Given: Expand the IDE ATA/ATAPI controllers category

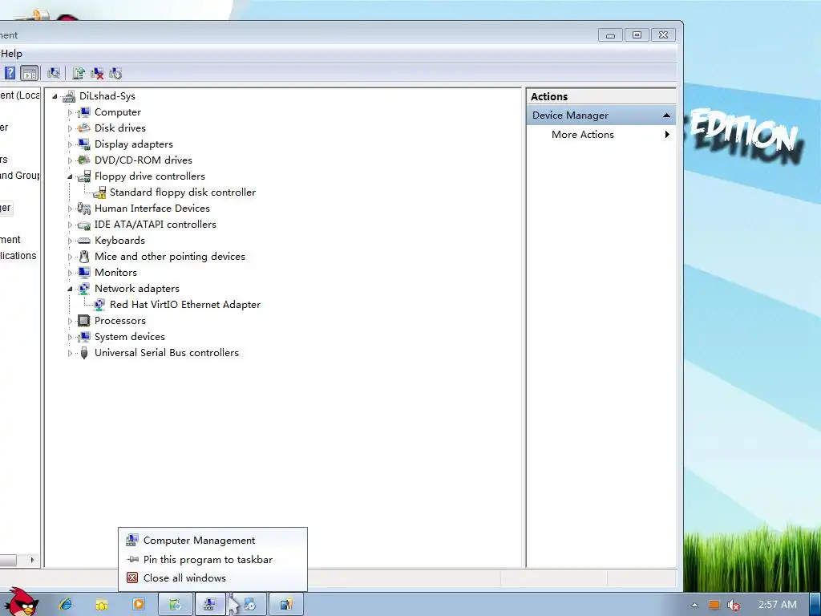Looking at the screenshot, I should 70,225.
